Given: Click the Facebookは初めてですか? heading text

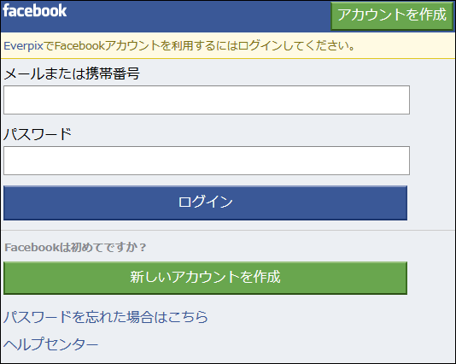Looking at the screenshot, I should click(x=75, y=247).
